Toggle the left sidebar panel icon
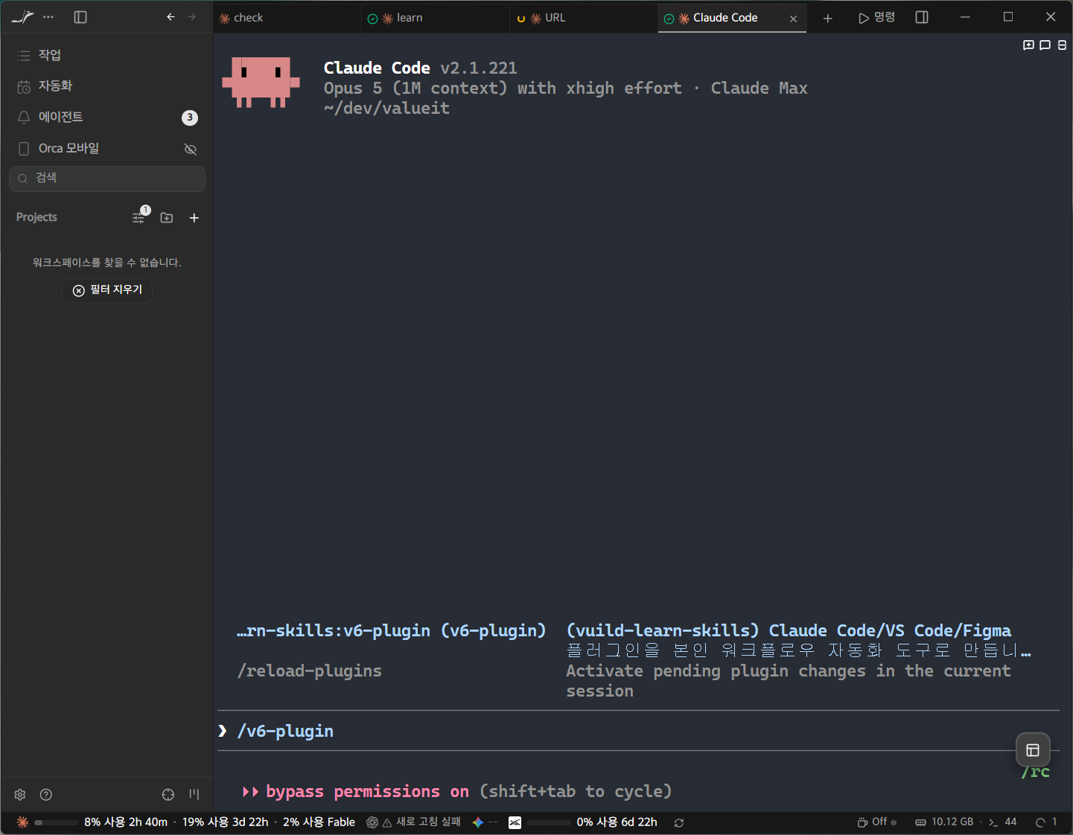Screen dimensions: 1073x835 (80, 16)
